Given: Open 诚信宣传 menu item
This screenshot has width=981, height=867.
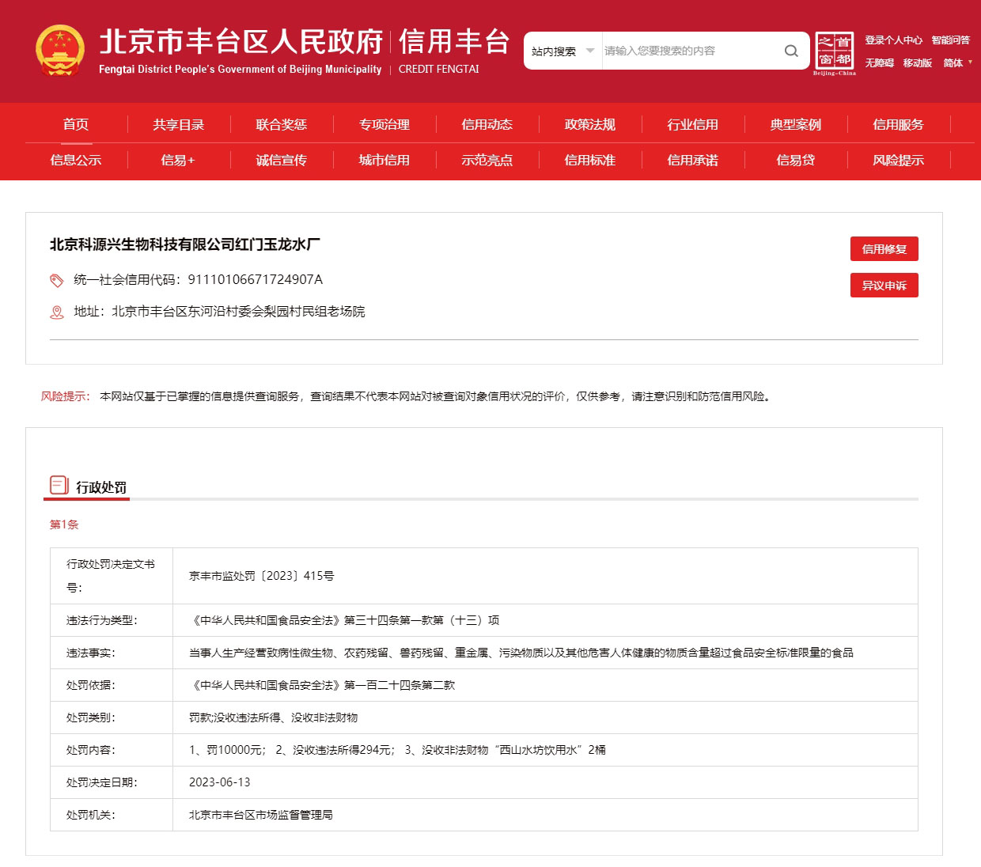Looking at the screenshot, I should [x=282, y=160].
